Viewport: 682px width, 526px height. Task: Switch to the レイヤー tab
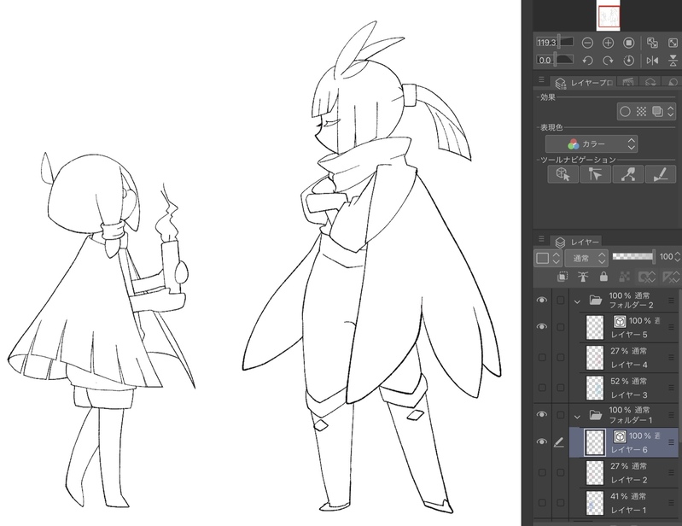pos(576,242)
